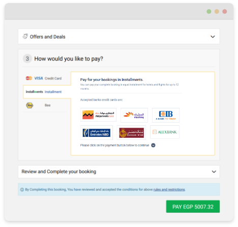Click the Offers and Deals tag icon
This screenshot has width=238, height=227.
click(25, 36)
